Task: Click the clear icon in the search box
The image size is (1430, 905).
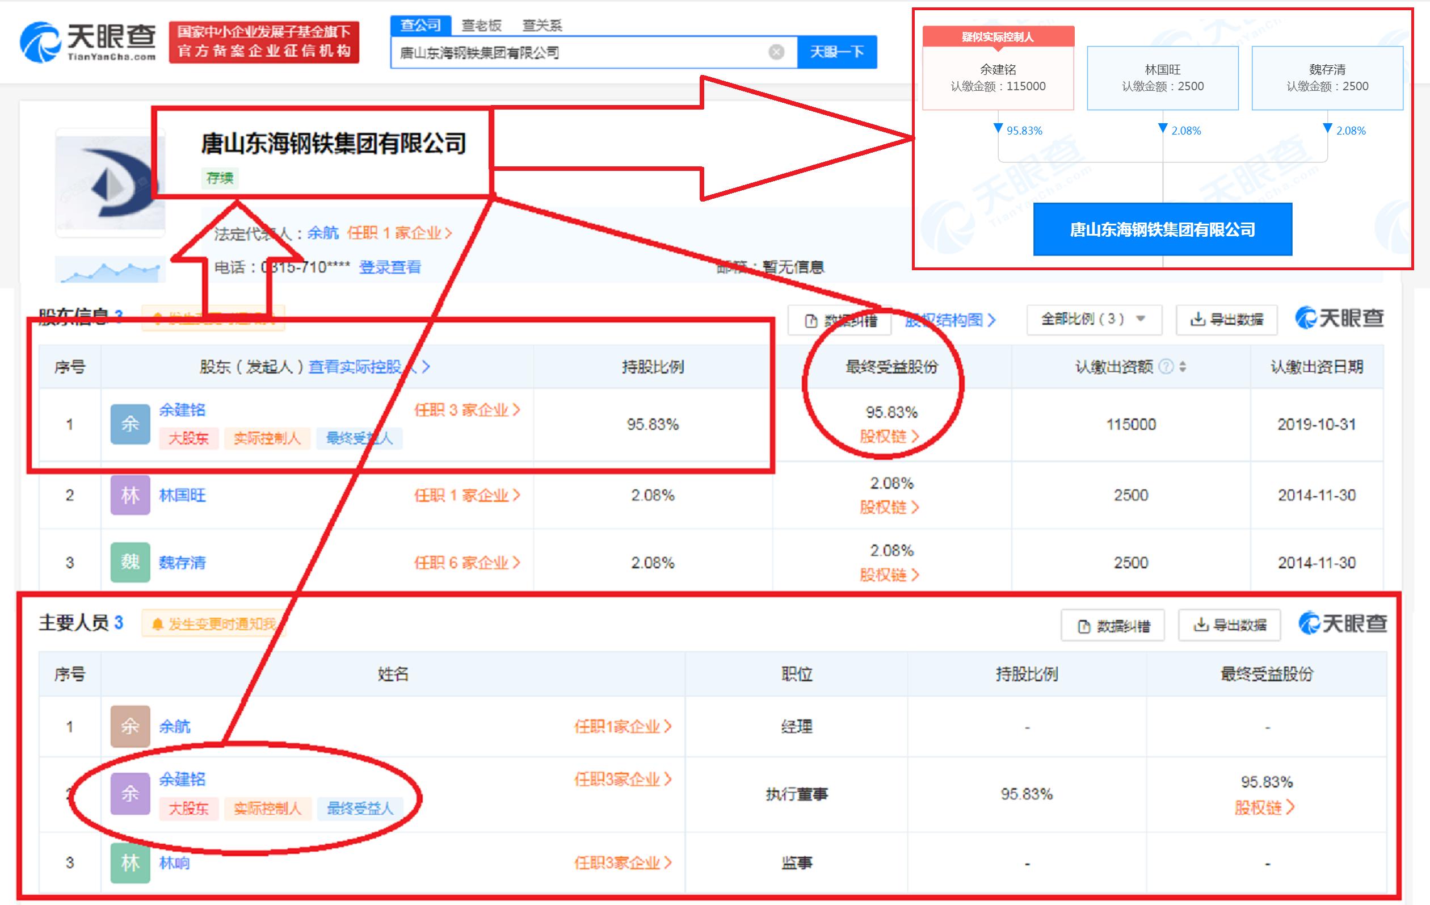Action: coord(775,52)
